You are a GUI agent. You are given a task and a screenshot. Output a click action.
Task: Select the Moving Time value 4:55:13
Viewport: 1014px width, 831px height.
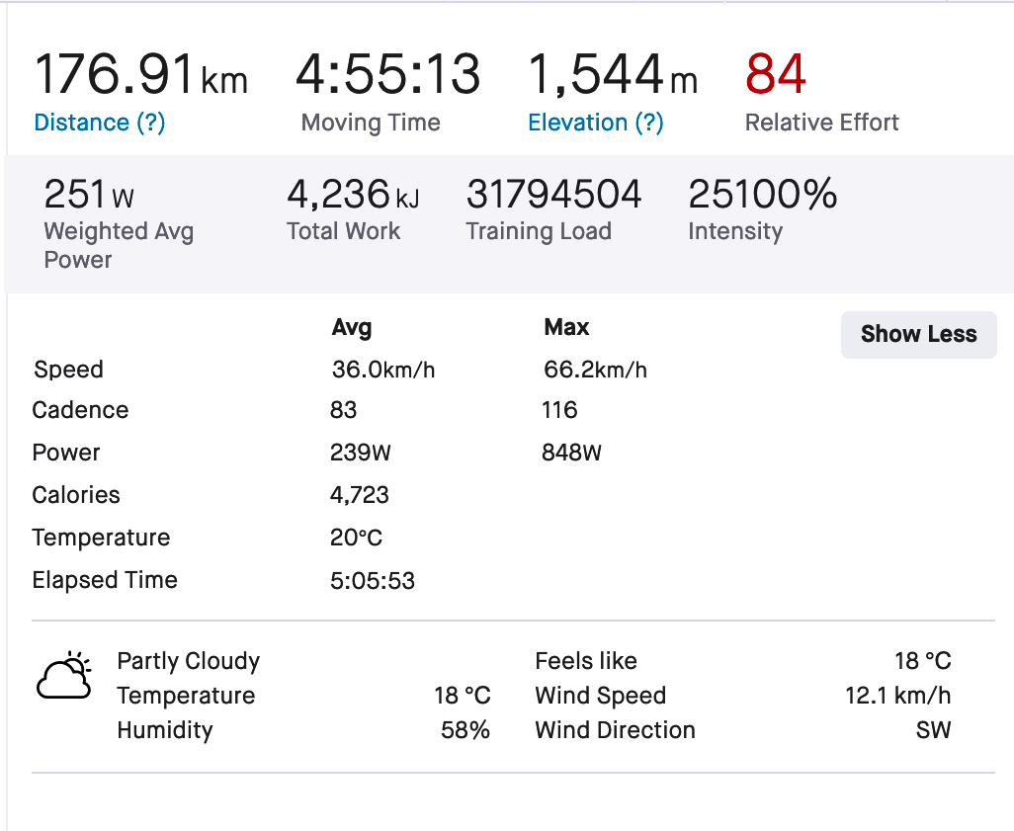(387, 75)
